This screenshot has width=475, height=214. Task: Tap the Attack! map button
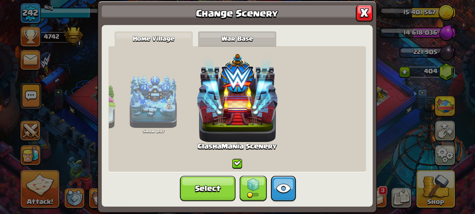(x=40, y=189)
